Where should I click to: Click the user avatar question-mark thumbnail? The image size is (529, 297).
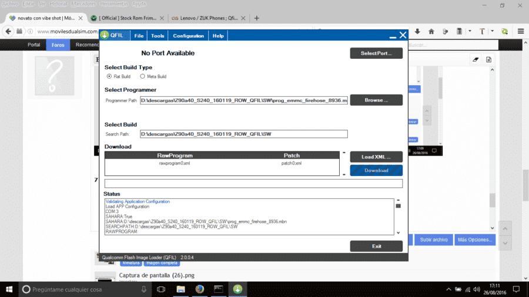tap(54, 76)
